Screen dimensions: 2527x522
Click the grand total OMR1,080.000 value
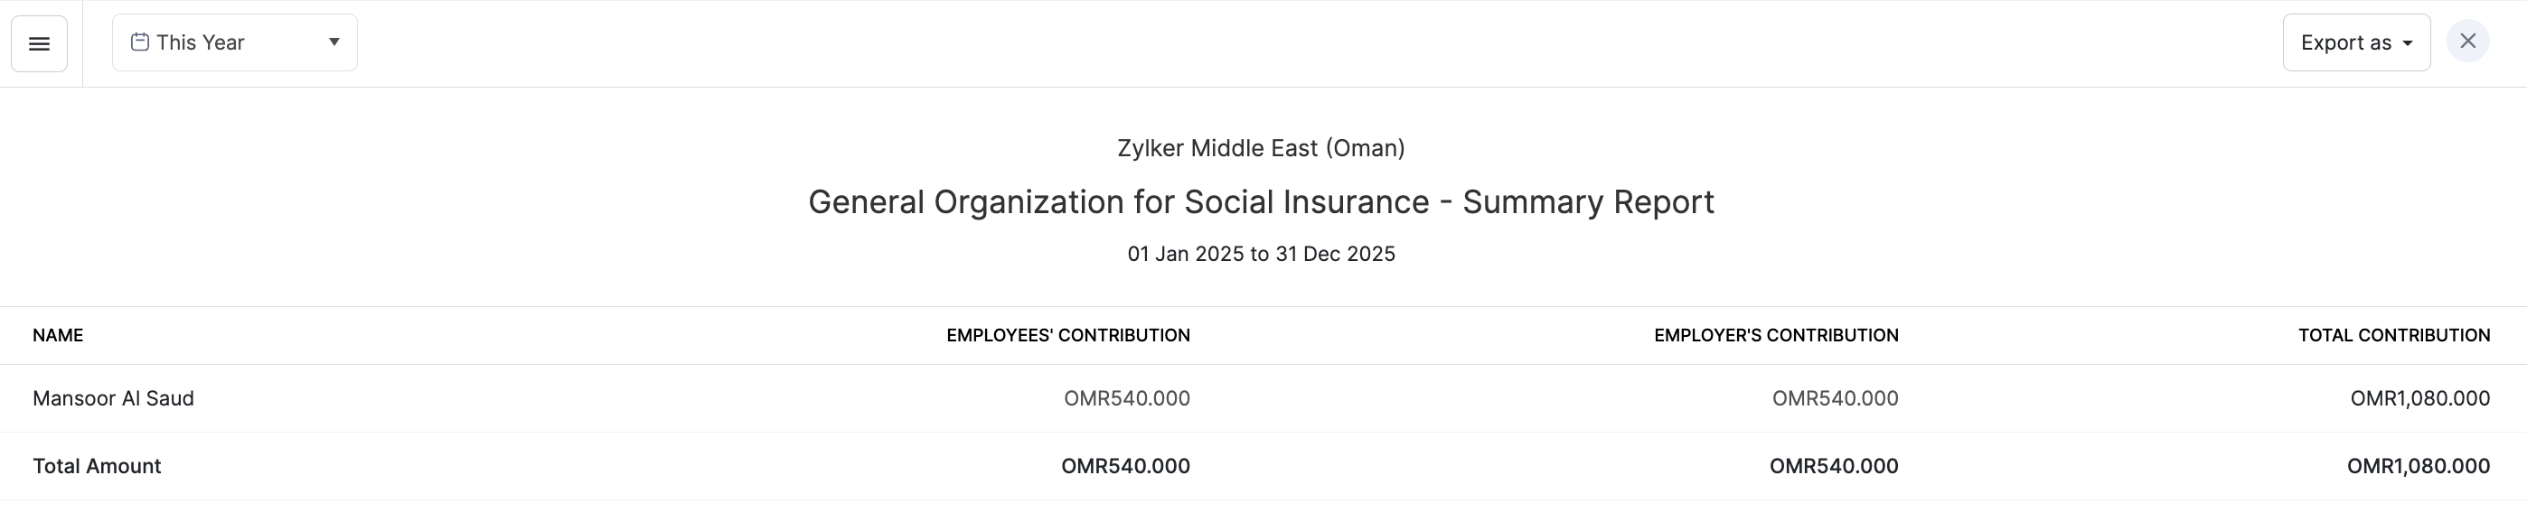click(x=2417, y=466)
